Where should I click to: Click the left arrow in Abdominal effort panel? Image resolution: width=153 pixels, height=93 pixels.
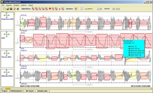(x=4, y=72)
